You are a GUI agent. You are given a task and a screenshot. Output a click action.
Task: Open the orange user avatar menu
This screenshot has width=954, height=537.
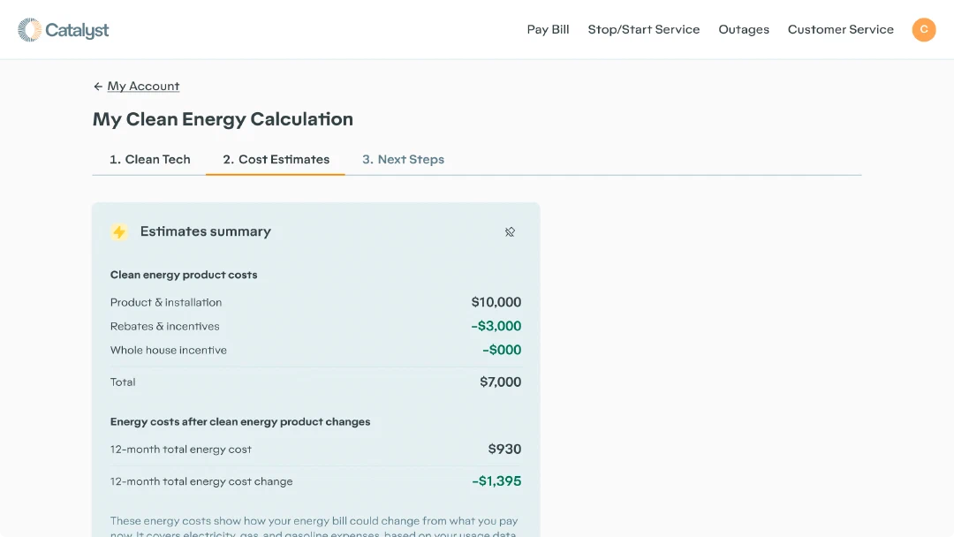coord(924,29)
